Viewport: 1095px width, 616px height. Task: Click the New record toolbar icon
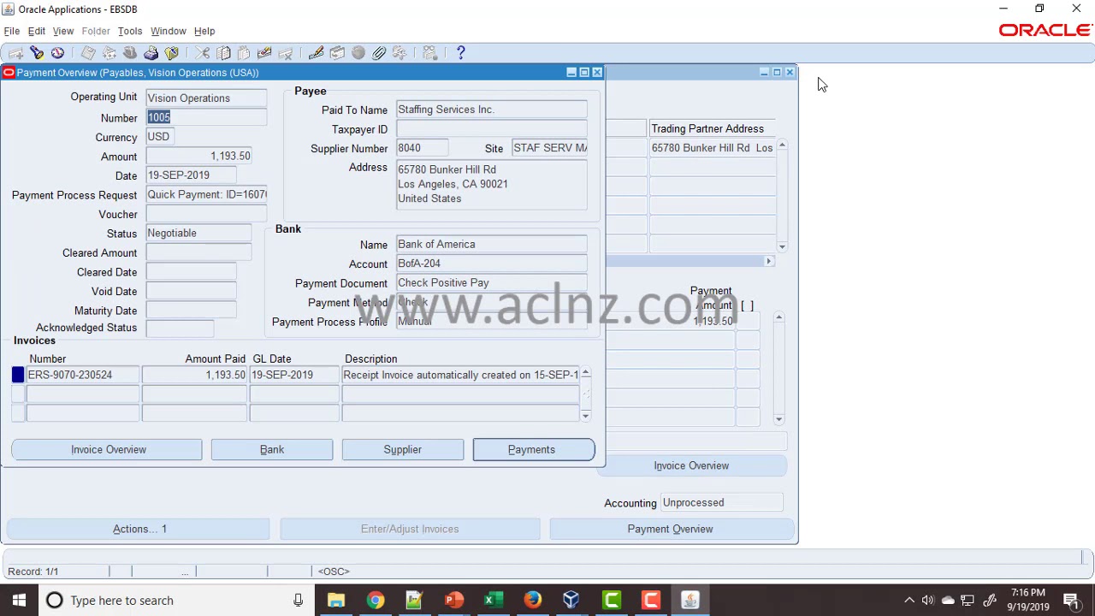[x=16, y=53]
